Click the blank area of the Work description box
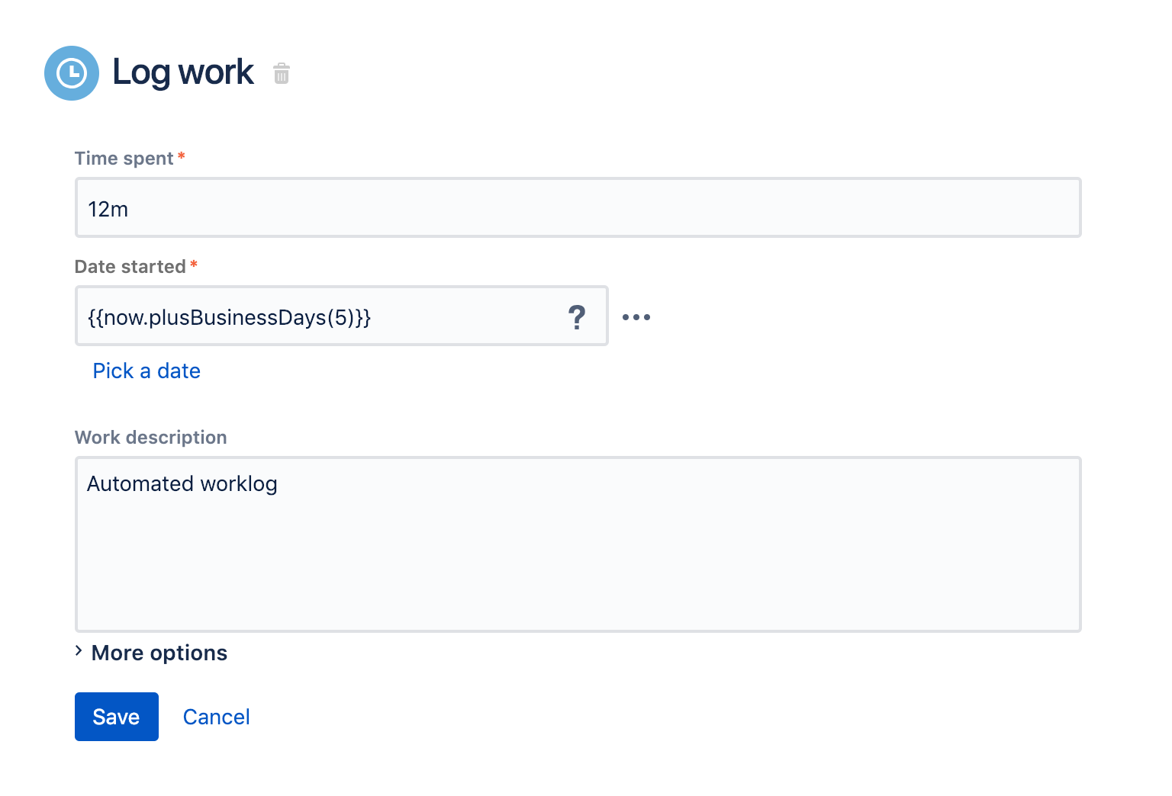 click(578, 564)
